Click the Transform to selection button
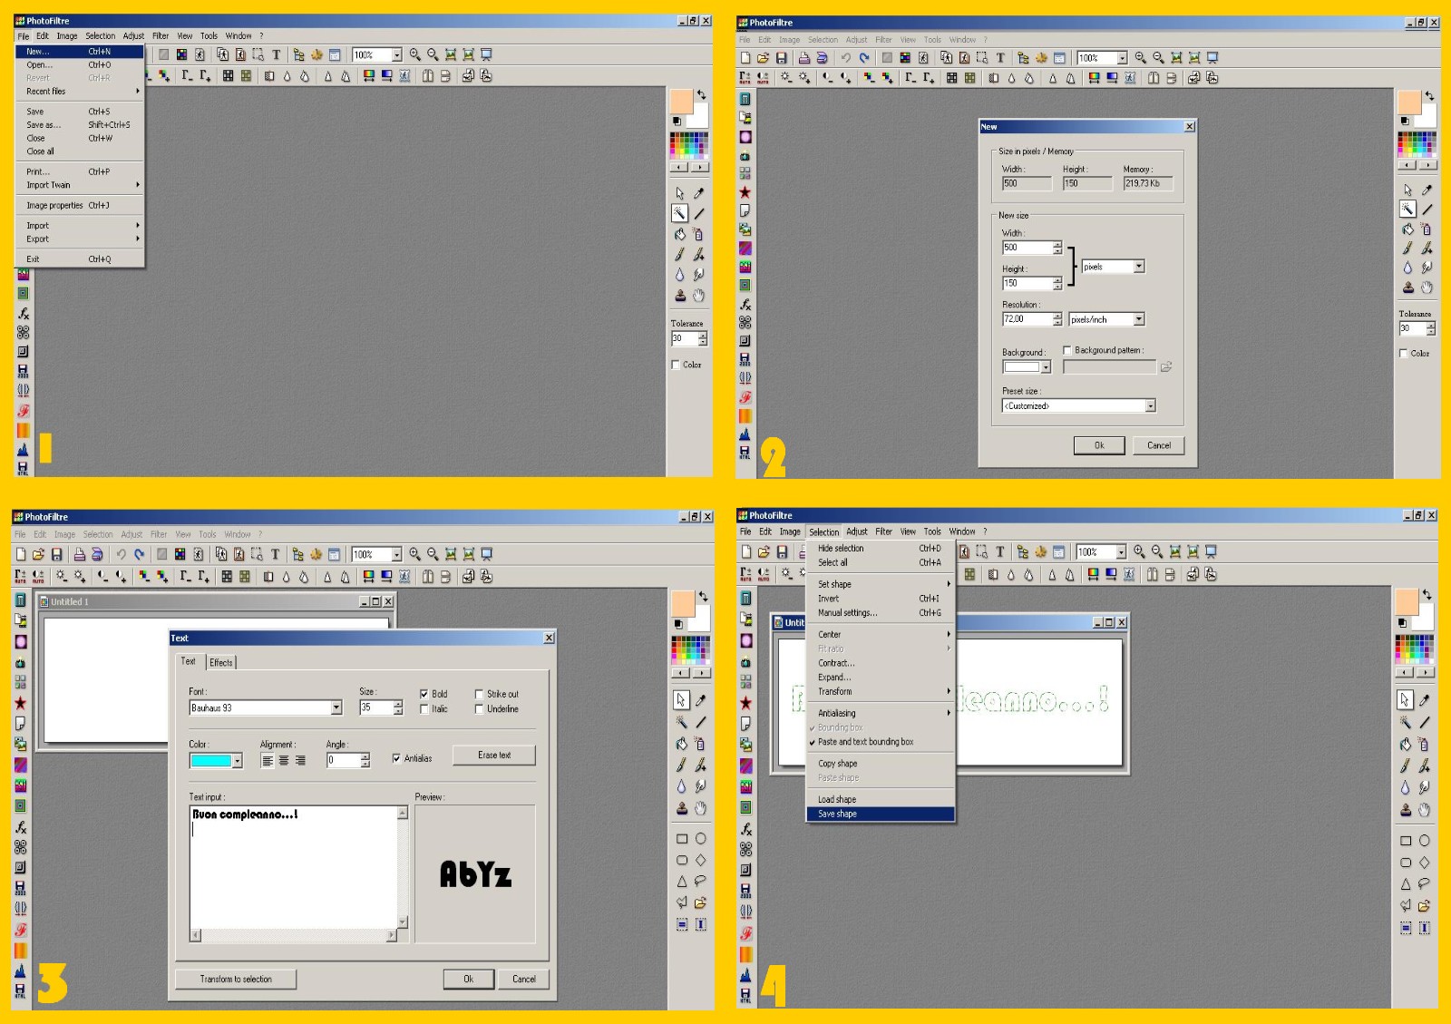 (236, 980)
